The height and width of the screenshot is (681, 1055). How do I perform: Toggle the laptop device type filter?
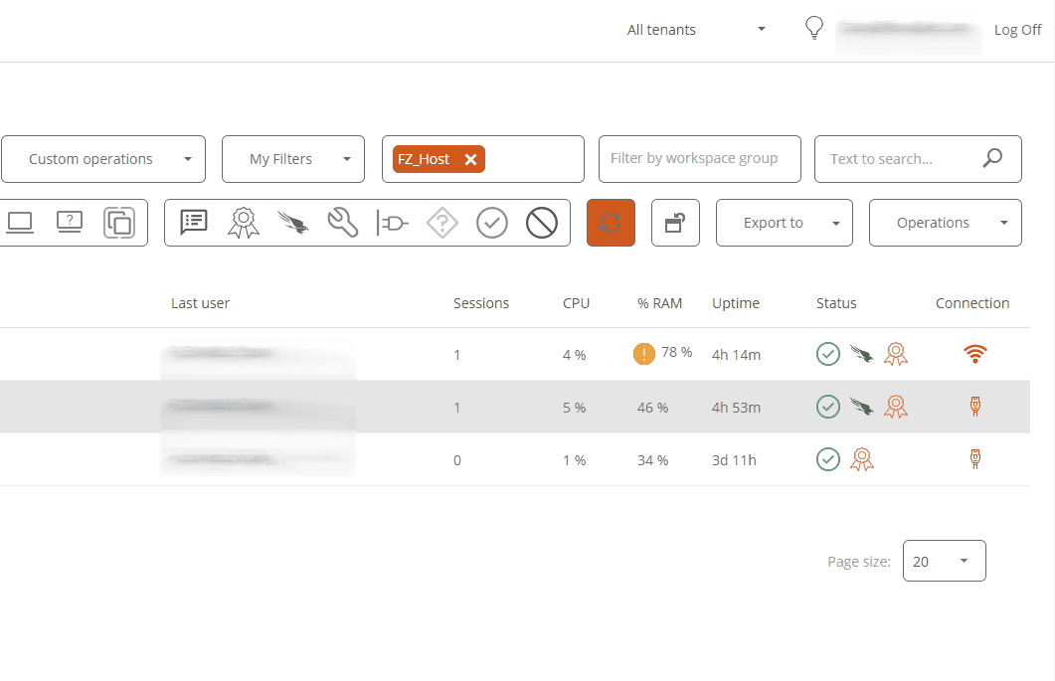pyautogui.click(x=21, y=223)
